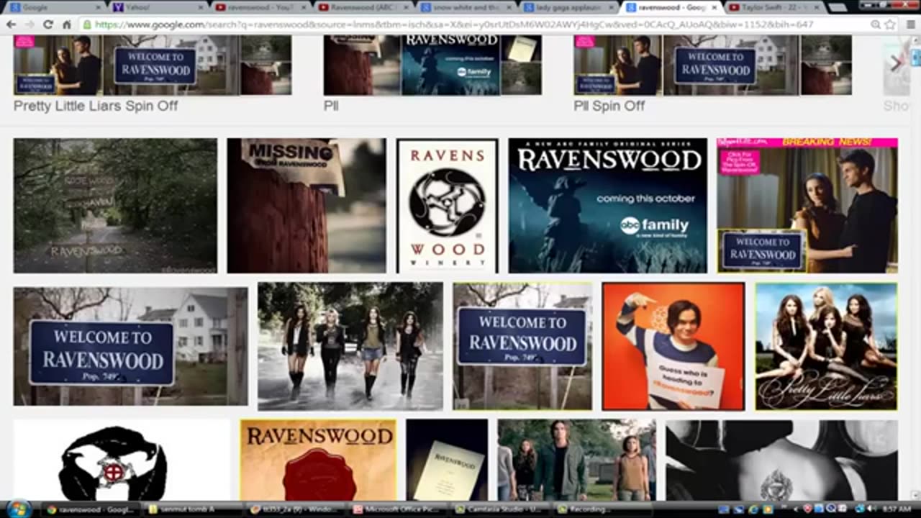Click the address bar URL field
This screenshot has width=921, height=518.
475,24
